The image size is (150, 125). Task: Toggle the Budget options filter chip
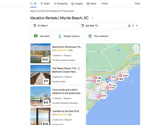tap(69, 36)
